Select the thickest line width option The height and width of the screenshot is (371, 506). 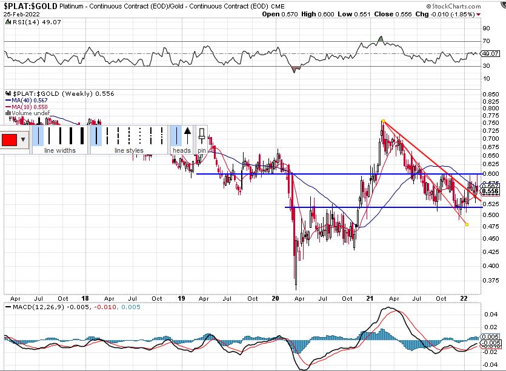pyautogui.click(x=82, y=136)
